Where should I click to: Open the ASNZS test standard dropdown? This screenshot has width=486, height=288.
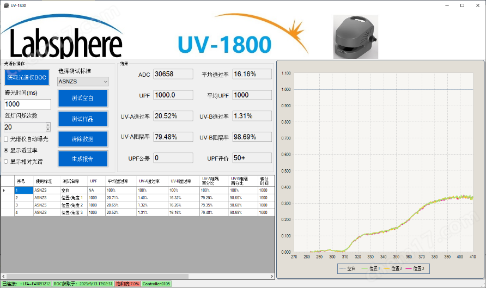coord(83,81)
